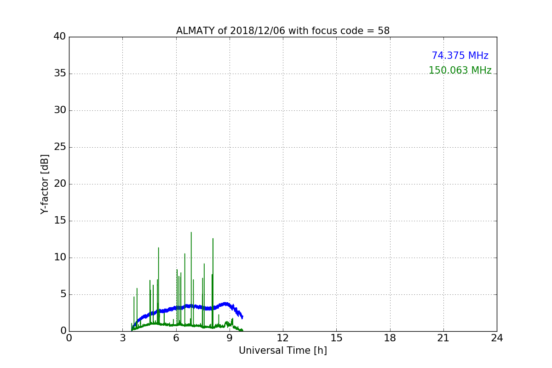Screen dimensions: 552x368
Task: Click the y-axis tick label 15
Action: [x=60, y=221]
